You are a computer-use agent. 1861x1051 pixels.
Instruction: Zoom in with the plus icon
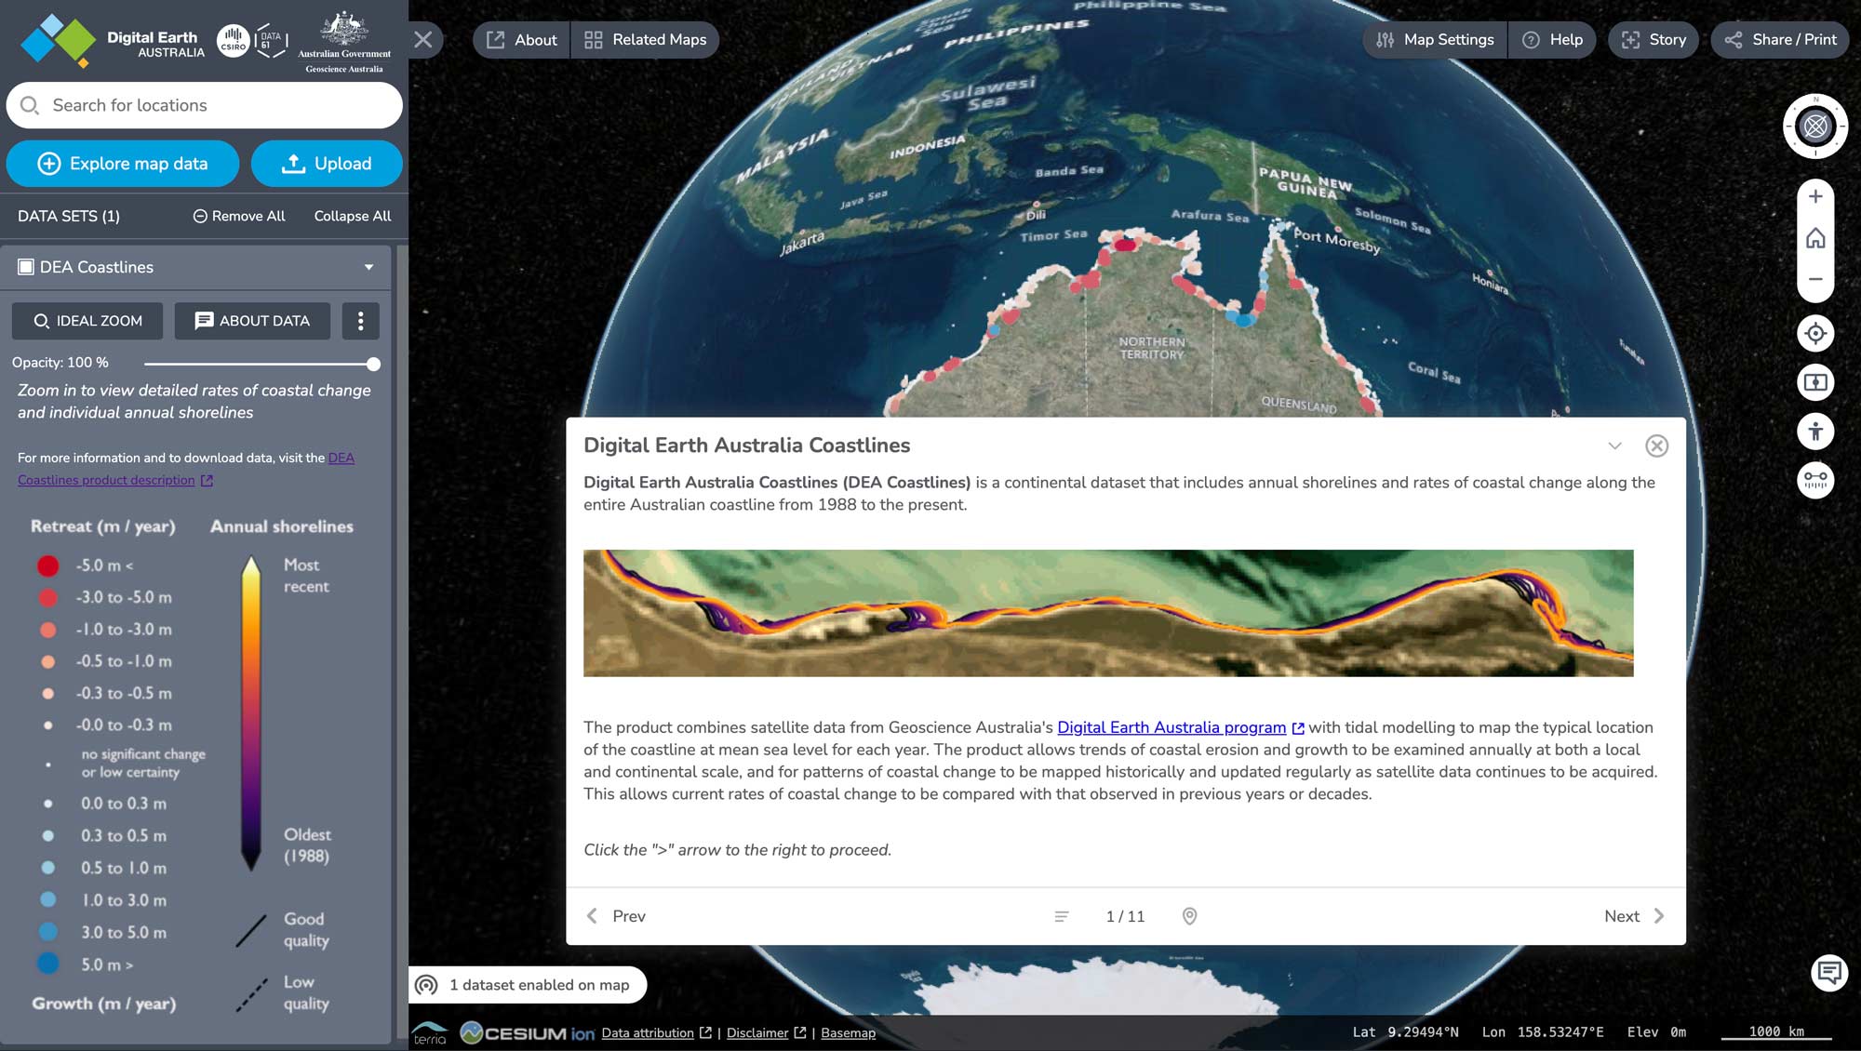click(x=1814, y=196)
